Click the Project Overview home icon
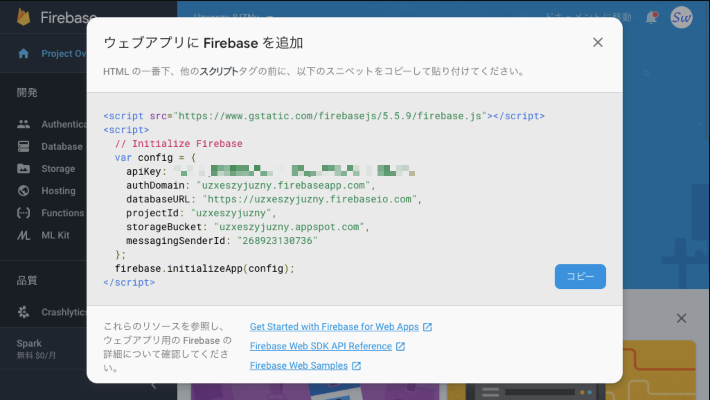 24,53
